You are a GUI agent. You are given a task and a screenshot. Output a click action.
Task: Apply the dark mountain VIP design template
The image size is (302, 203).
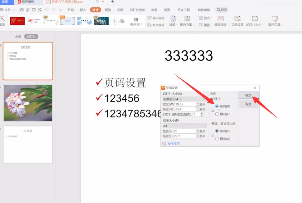point(101,21)
